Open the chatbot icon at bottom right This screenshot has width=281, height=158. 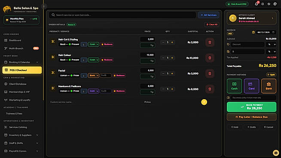click(x=276, y=153)
